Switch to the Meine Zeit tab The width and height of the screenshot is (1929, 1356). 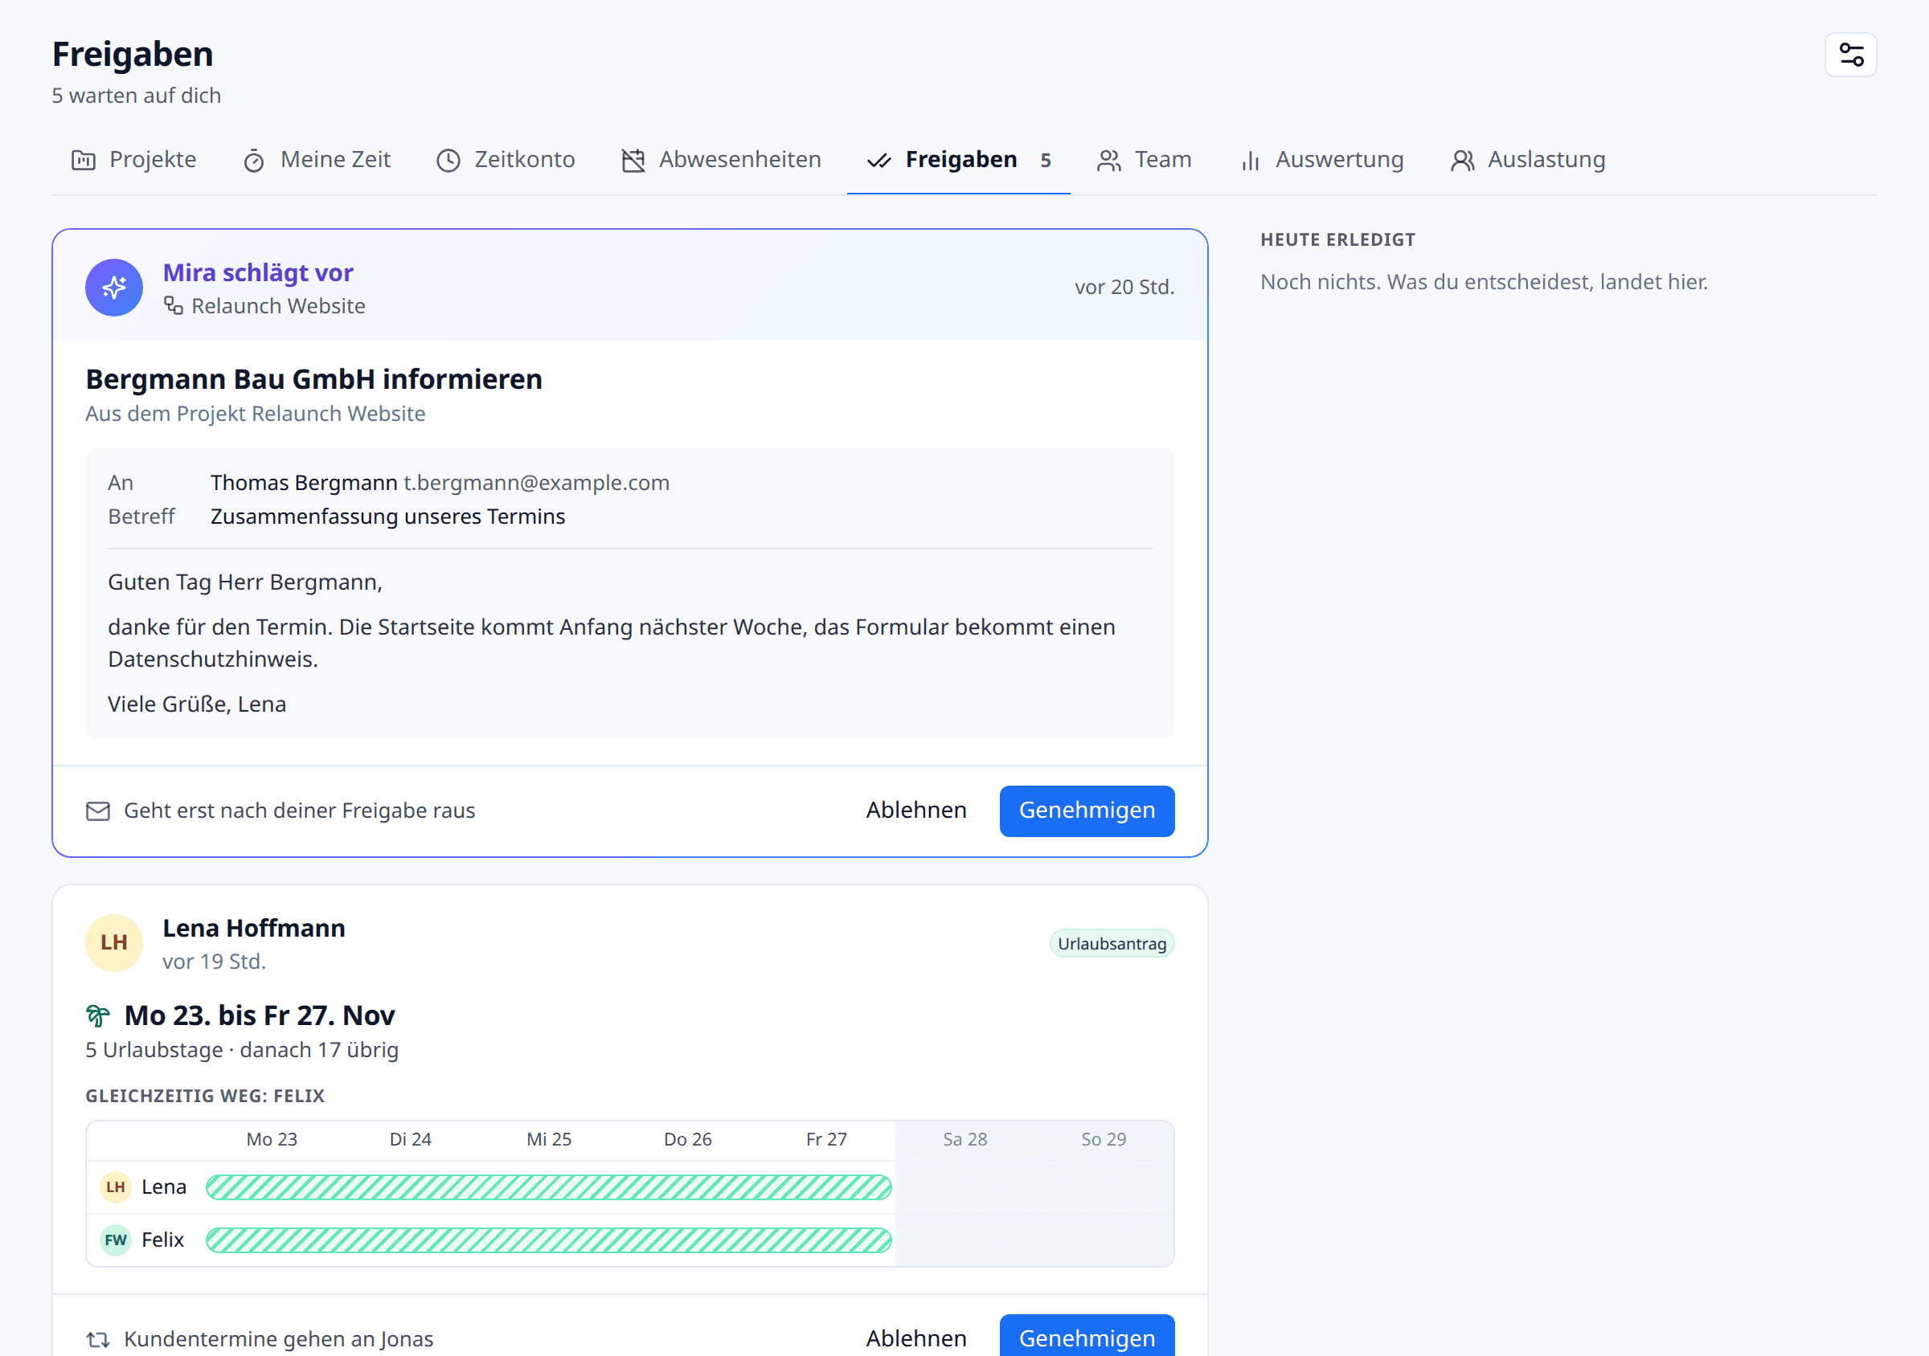pos(317,160)
